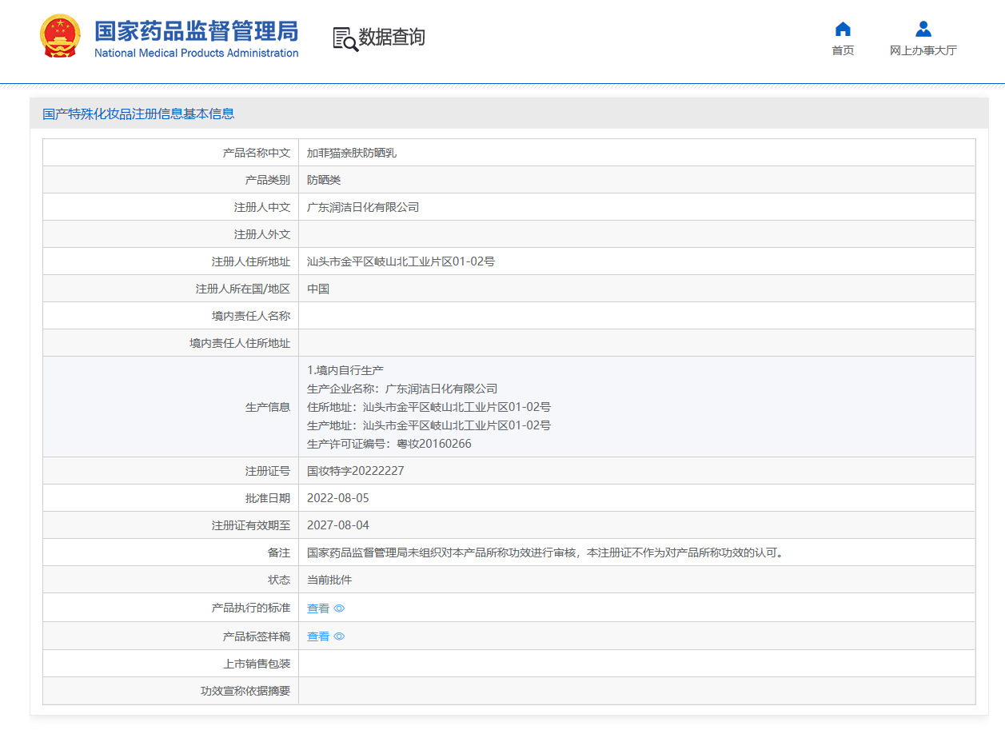
Task: Select expiry date 2027-08-04
Action: click(x=338, y=525)
